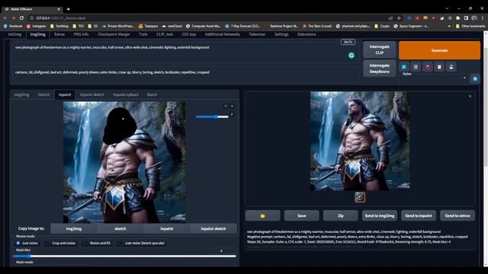The image size is (488, 274).
Task: Click the browser address bar
Action: click(205, 18)
